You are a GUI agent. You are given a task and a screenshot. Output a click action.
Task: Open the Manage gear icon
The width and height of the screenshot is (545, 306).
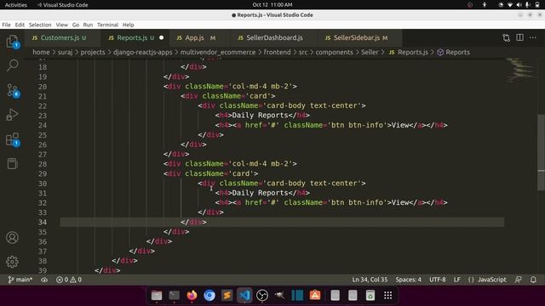pos(13,262)
